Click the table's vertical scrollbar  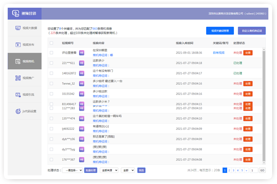point(264,106)
